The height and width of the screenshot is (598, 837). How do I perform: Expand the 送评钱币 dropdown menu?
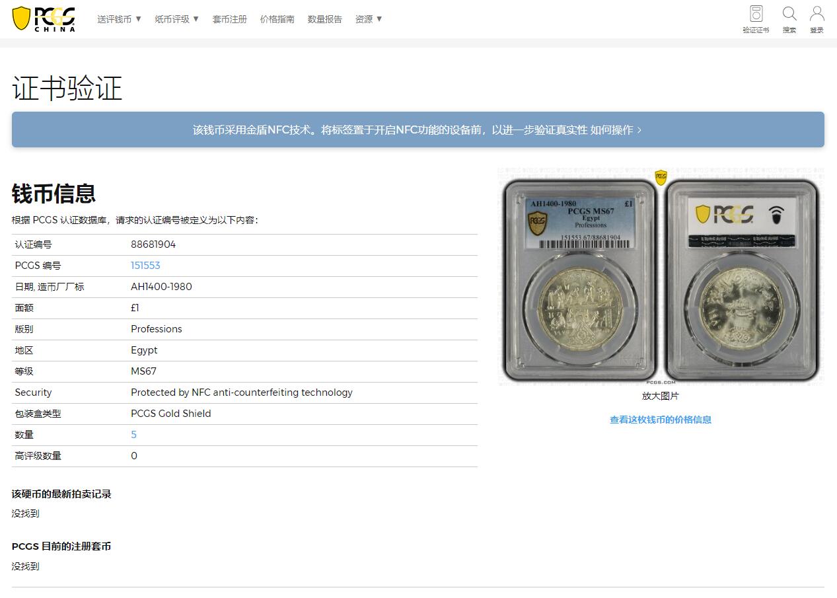point(120,19)
